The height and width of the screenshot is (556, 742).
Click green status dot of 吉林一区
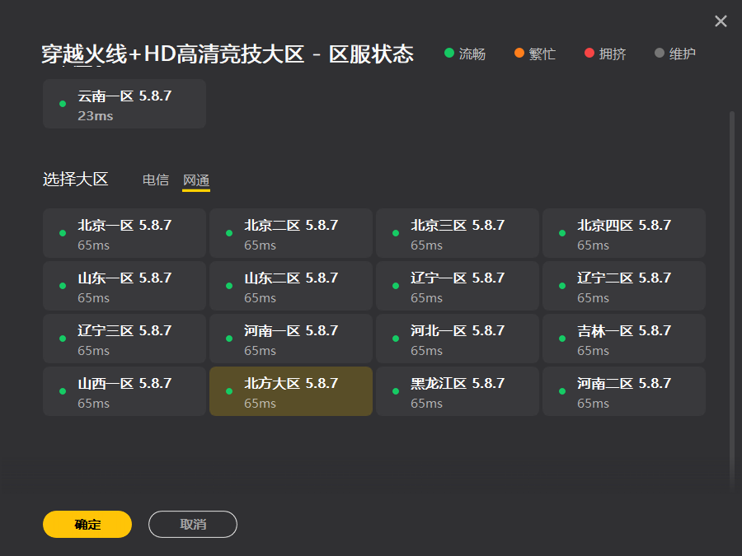coord(562,339)
